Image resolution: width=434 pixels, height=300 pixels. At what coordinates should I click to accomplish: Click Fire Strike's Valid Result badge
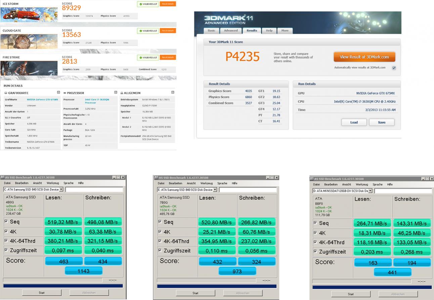(148, 58)
